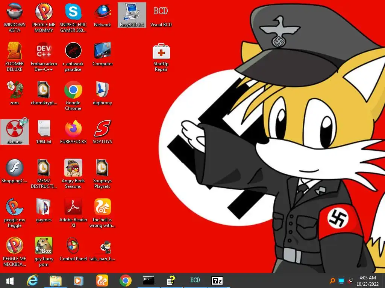
Task: Open the SOYTOYS desktop shortcut
Action: [x=102, y=132]
